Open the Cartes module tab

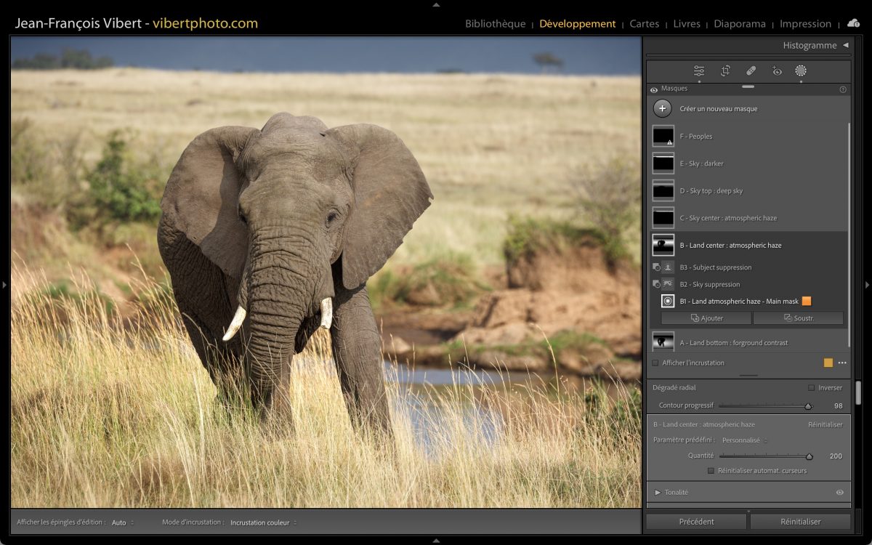[644, 24]
